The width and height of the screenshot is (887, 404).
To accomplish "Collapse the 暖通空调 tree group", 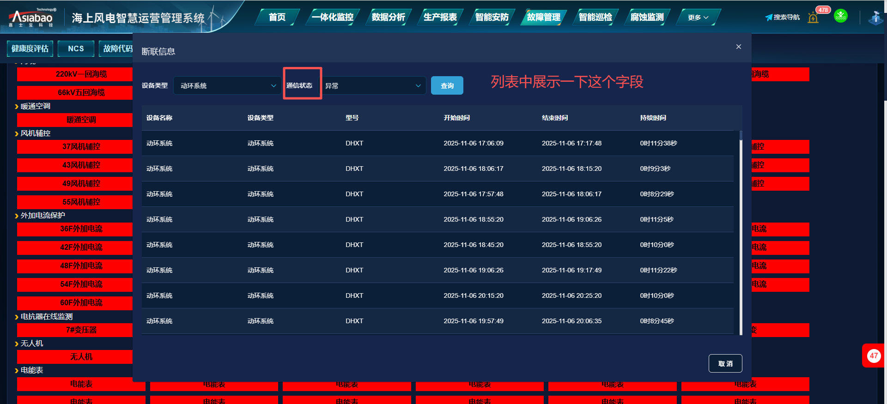I will pos(17,107).
